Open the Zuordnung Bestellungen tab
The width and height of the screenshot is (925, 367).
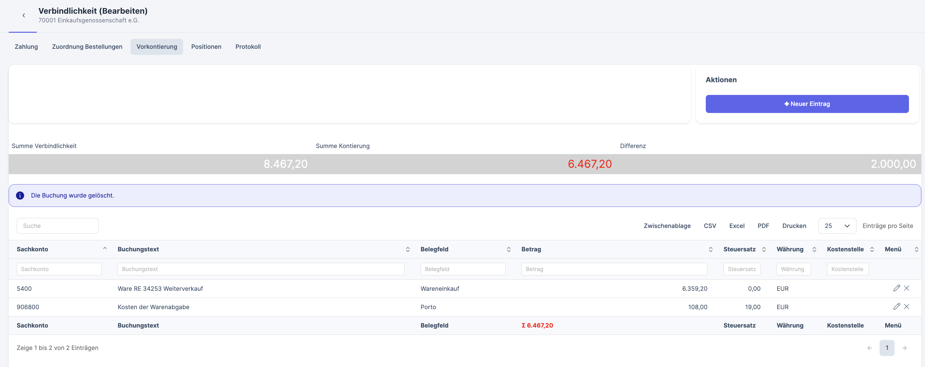coord(87,47)
